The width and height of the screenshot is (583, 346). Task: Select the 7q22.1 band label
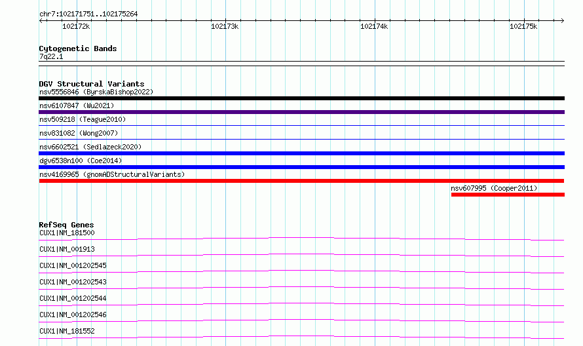pyautogui.click(x=51, y=56)
